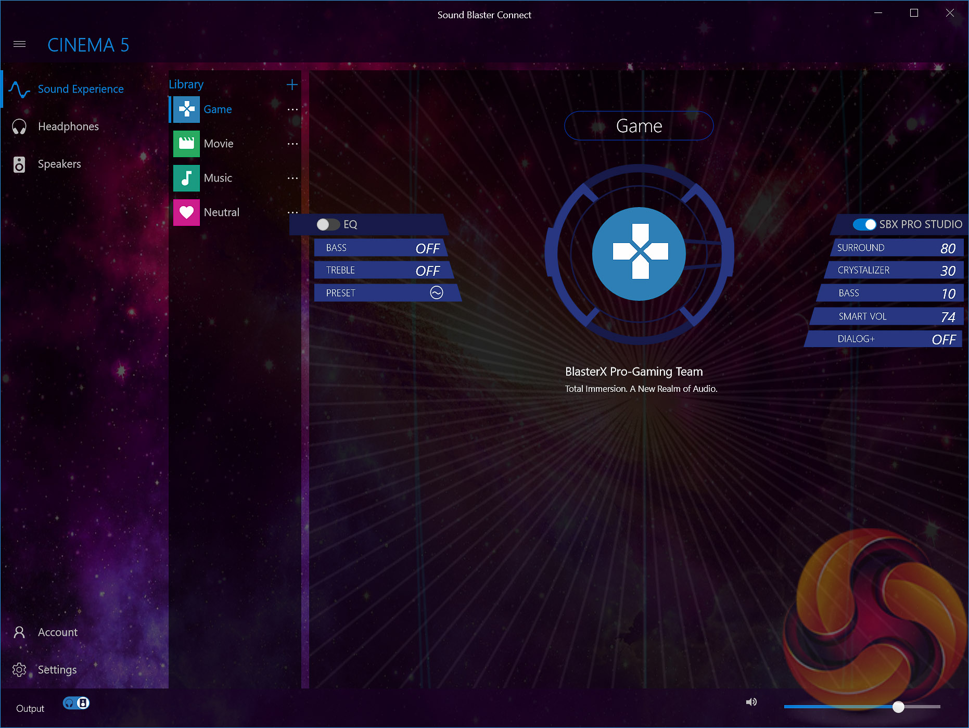
Task: Mute audio with the speaker volume icon
Action: pyautogui.click(x=751, y=703)
